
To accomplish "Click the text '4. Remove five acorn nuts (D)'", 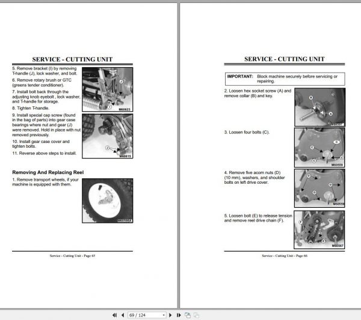I will (252, 172).
